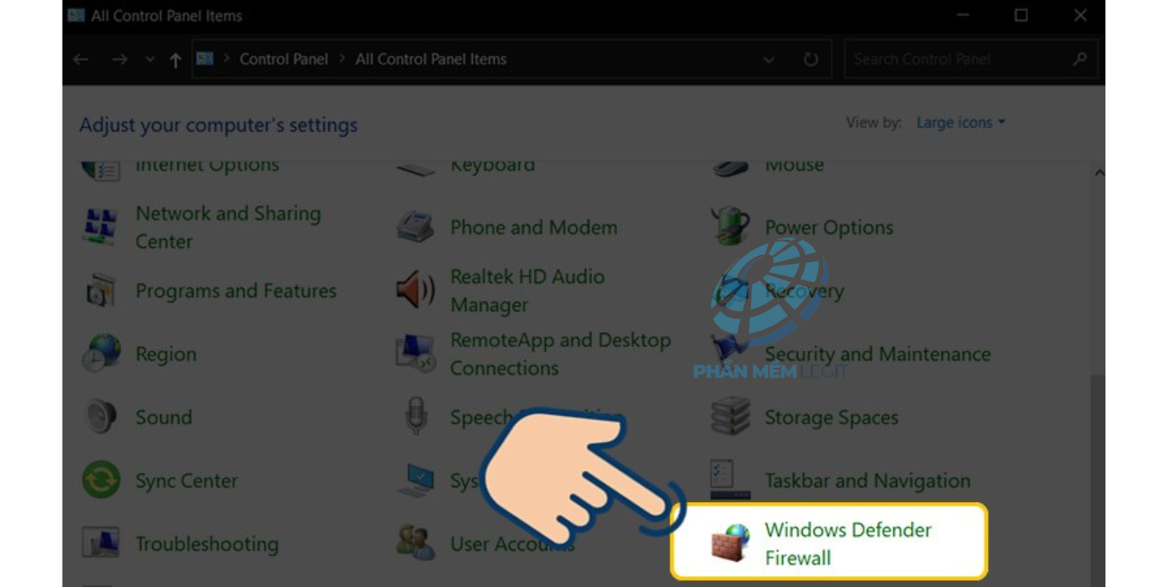Open the Recent locations dropdown arrow
Screen dimensions: 1168x587
point(149,60)
